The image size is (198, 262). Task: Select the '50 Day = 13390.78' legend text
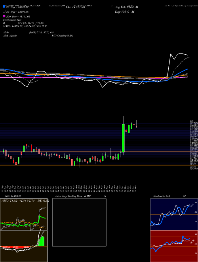click(17, 12)
